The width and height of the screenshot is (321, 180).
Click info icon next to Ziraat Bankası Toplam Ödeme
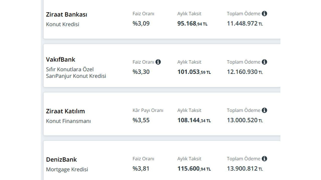(264, 13)
